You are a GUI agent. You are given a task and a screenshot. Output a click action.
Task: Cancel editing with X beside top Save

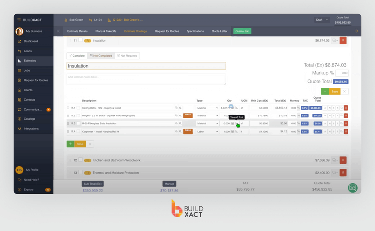coord(344,91)
